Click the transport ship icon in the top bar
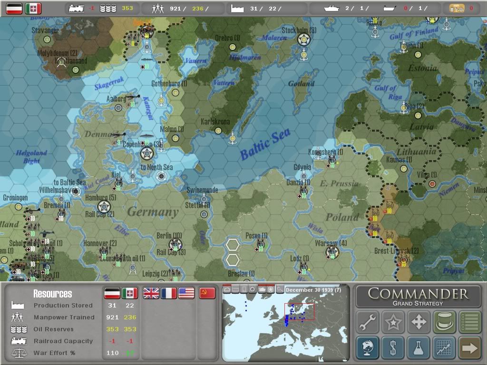 (390, 9)
